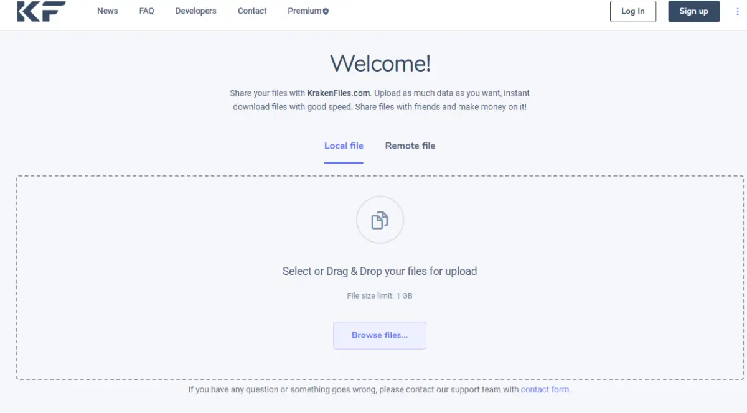The image size is (747, 413).
Task: Click the documents icon in the upload circle
Action: 380,220
